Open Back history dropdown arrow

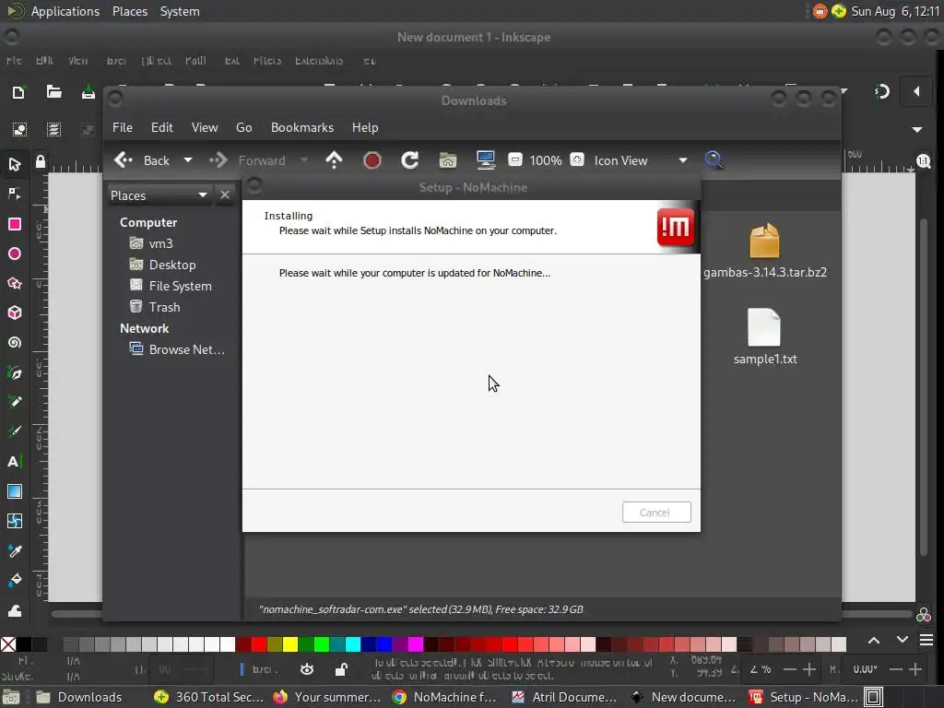188,160
